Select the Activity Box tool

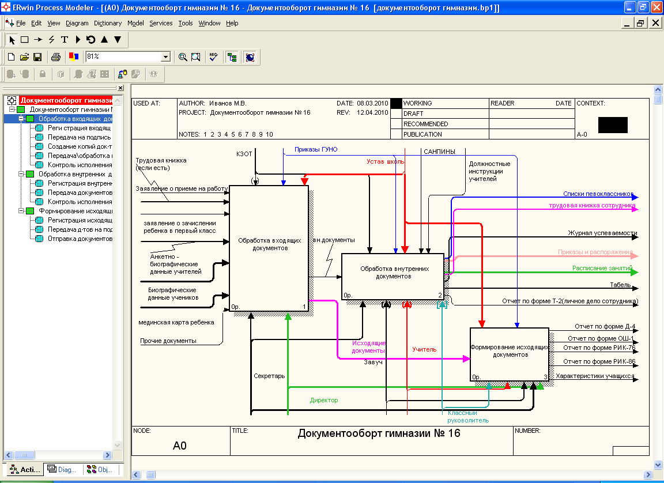coord(25,40)
